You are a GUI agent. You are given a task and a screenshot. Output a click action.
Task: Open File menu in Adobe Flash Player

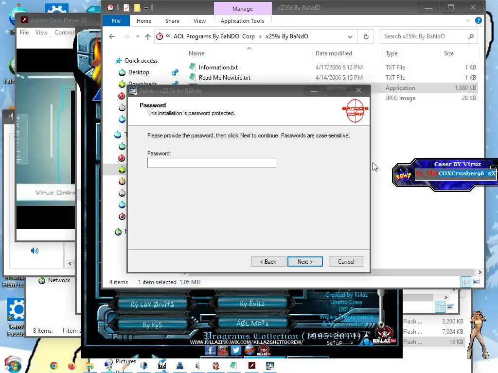click(24, 33)
